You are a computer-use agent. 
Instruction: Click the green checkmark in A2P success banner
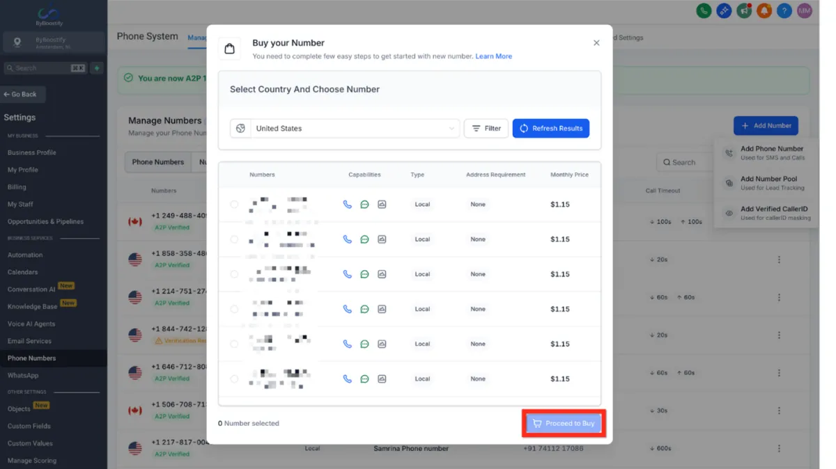(x=128, y=78)
